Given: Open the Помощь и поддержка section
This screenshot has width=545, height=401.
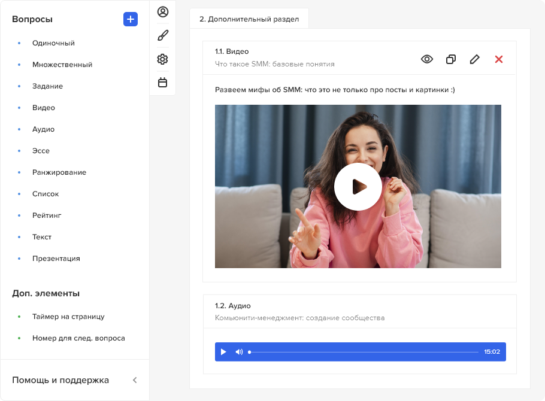Looking at the screenshot, I should pyautogui.click(x=60, y=380).
